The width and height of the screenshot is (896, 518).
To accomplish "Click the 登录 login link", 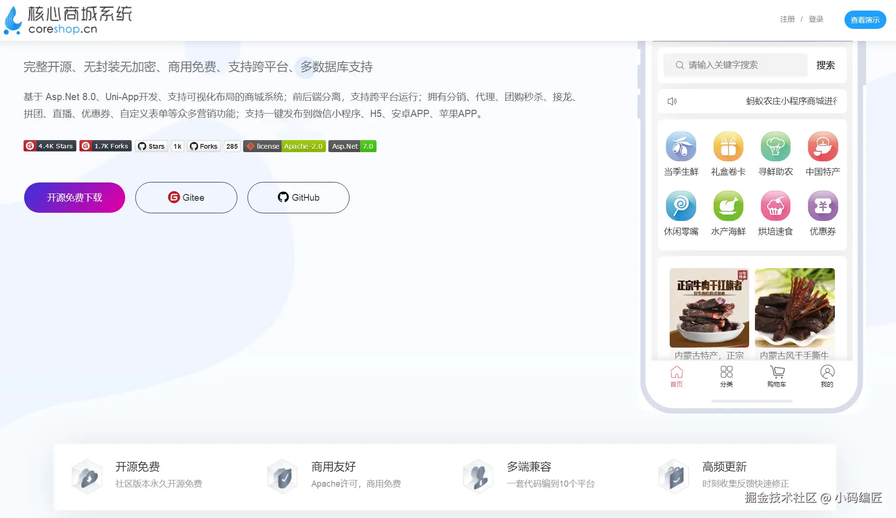I will pyautogui.click(x=816, y=19).
